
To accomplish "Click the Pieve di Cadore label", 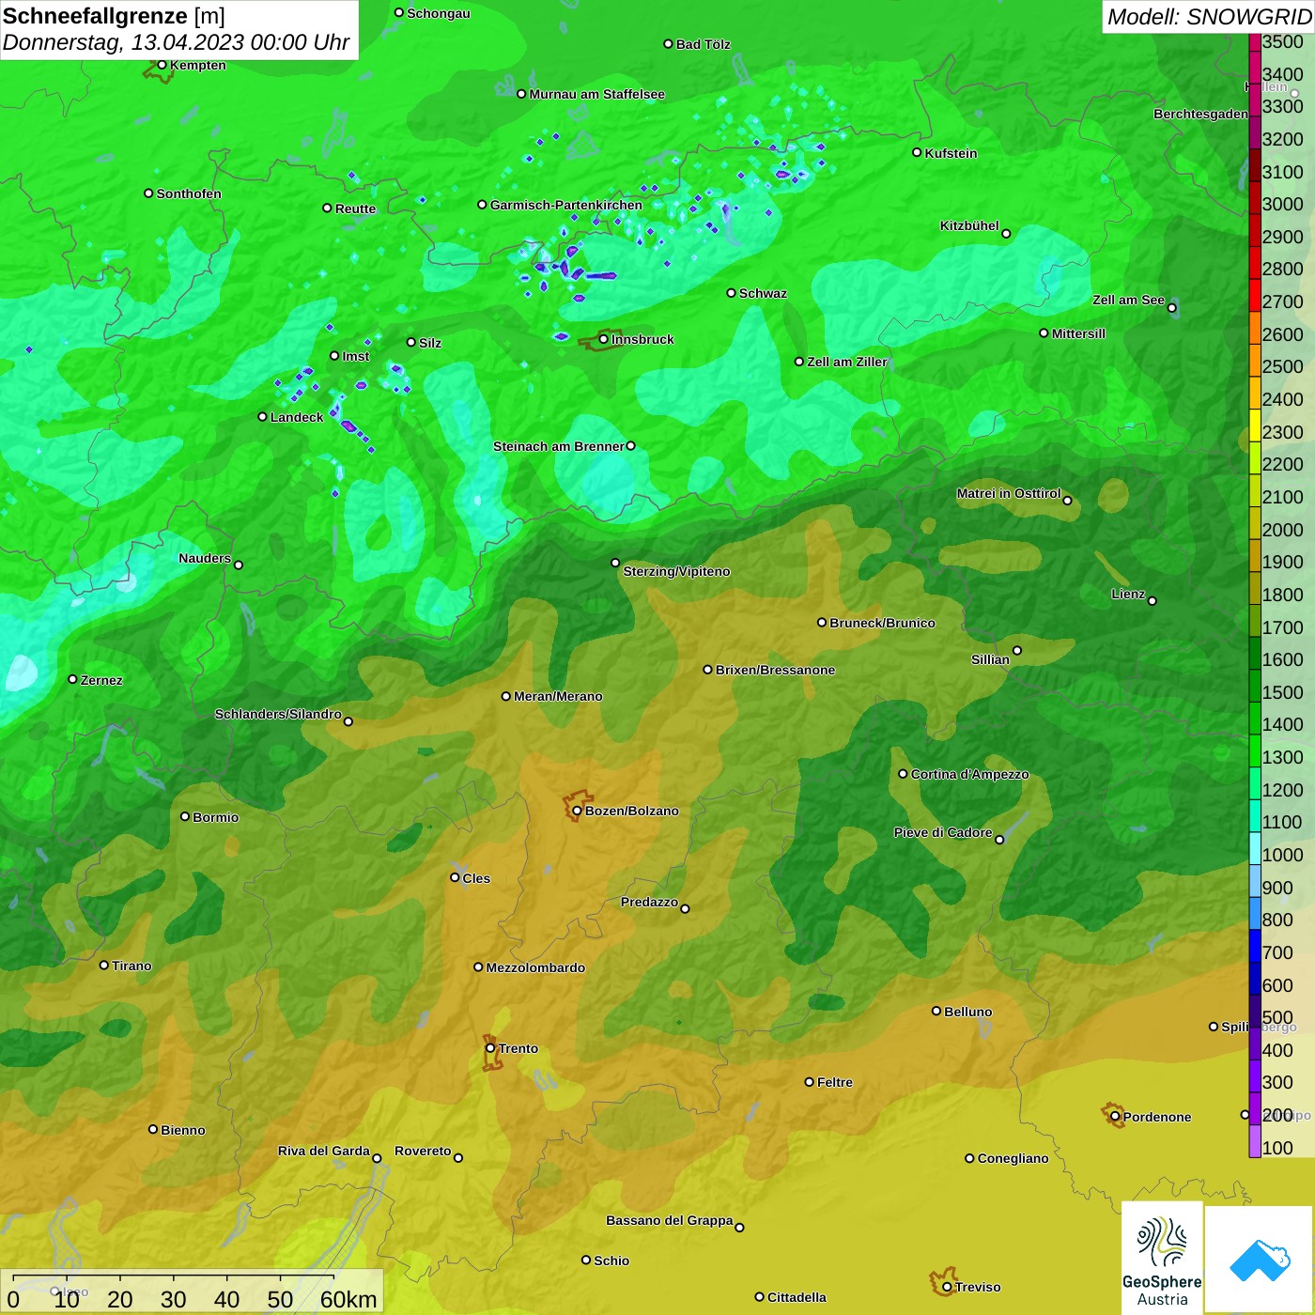I will (x=943, y=832).
